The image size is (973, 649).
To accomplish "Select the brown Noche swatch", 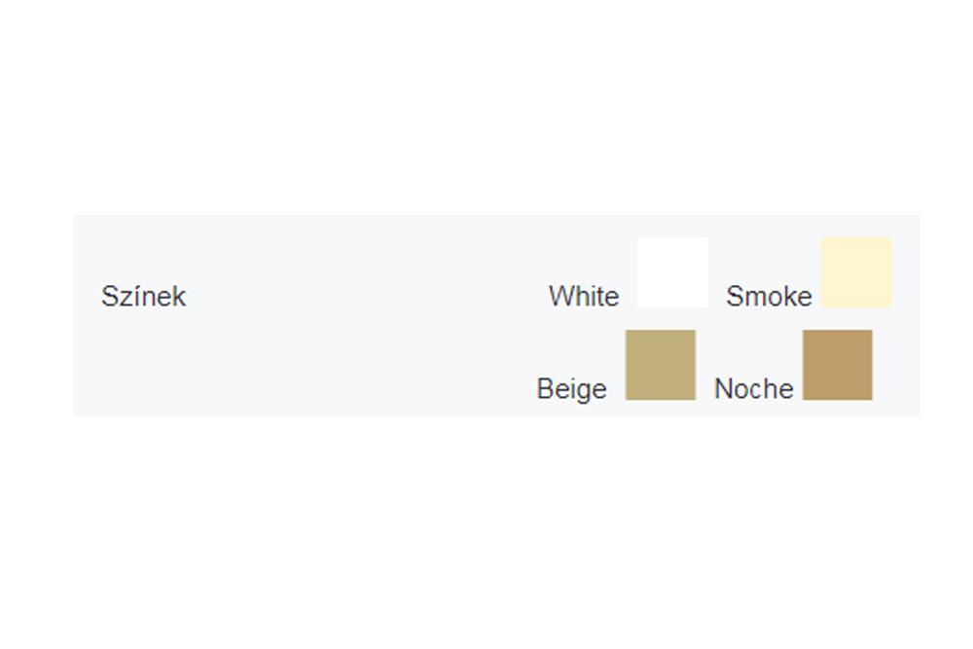I will coord(838,365).
